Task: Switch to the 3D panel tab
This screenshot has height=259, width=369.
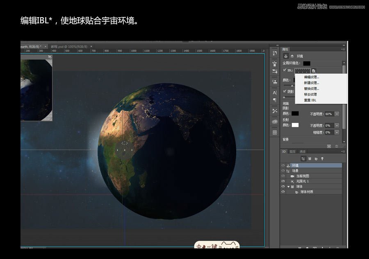Action: click(284, 152)
